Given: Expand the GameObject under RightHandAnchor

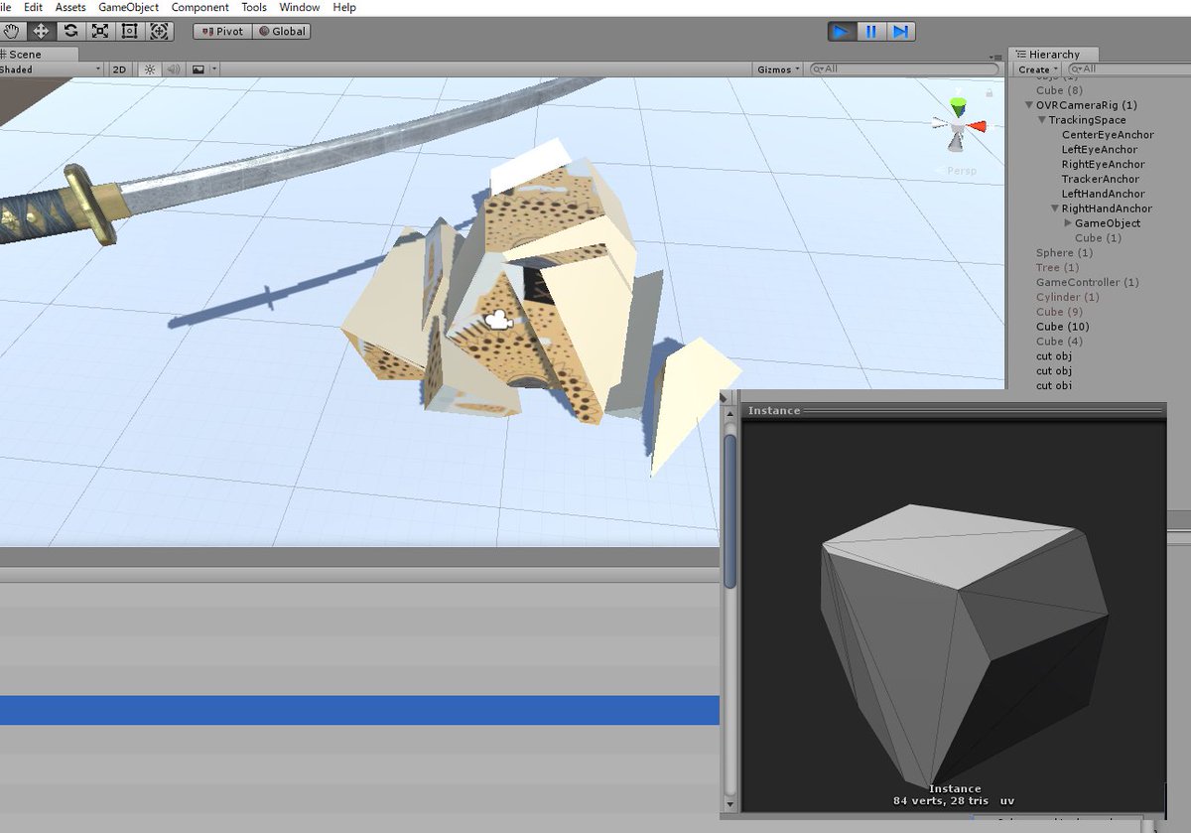Looking at the screenshot, I should [x=1068, y=223].
